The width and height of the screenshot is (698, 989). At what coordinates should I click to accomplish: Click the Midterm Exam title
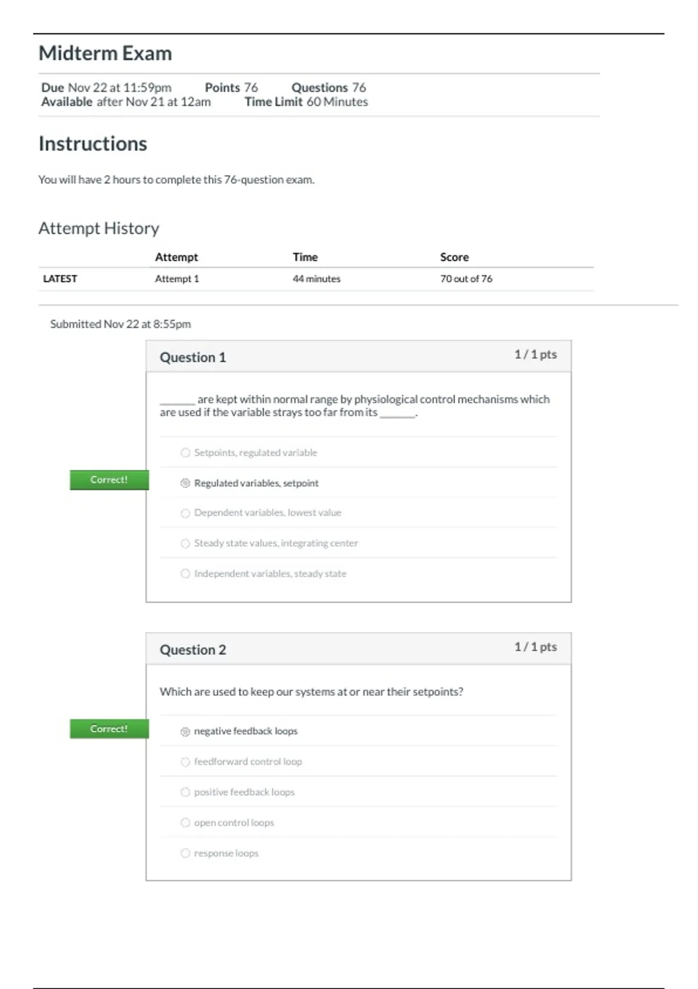tap(105, 54)
